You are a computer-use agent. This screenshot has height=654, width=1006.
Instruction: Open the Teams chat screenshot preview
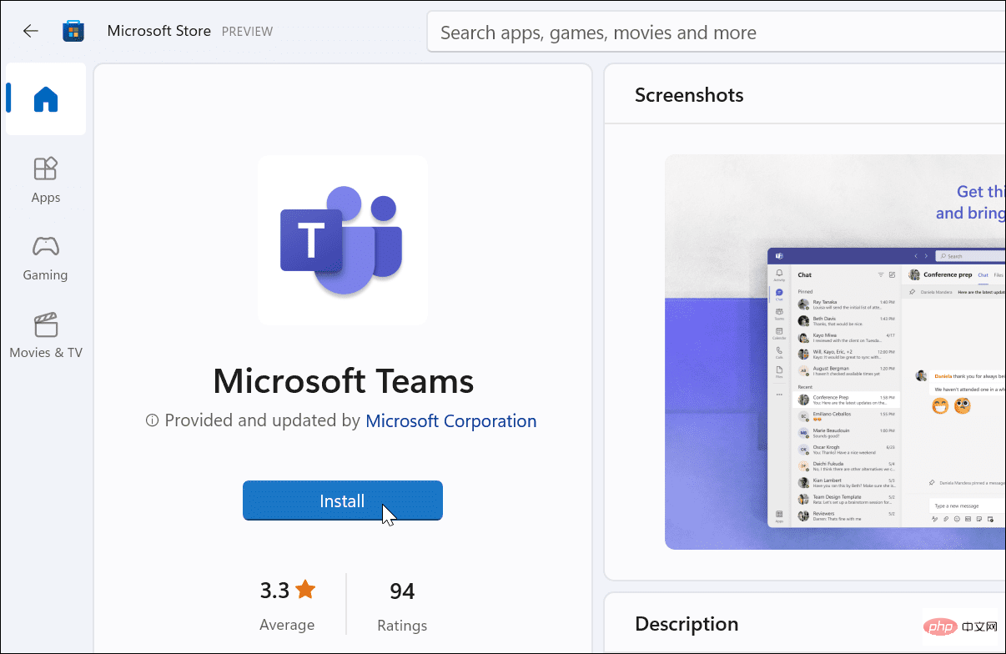(x=835, y=352)
